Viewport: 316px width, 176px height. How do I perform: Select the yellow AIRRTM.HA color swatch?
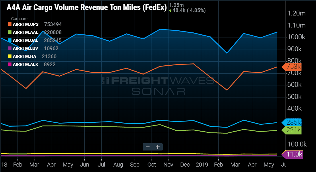(x=10, y=56)
